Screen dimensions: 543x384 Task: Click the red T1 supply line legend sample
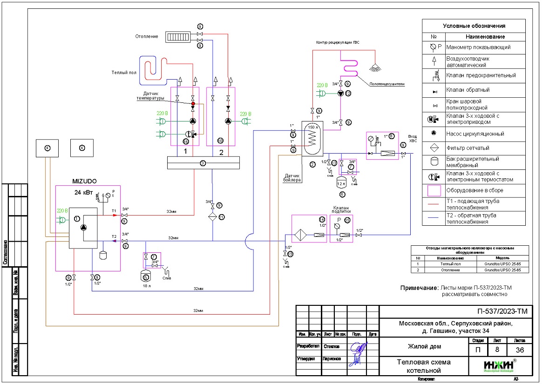coord(434,203)
